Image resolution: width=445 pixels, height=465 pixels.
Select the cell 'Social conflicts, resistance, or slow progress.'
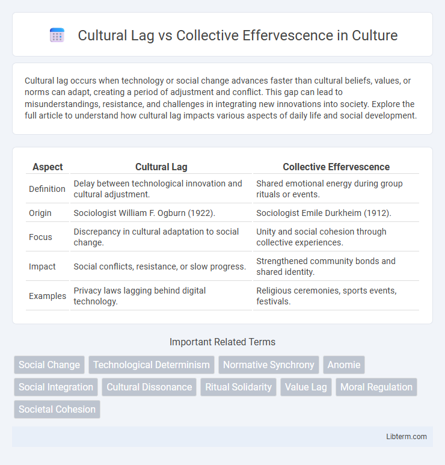[161, 266]
